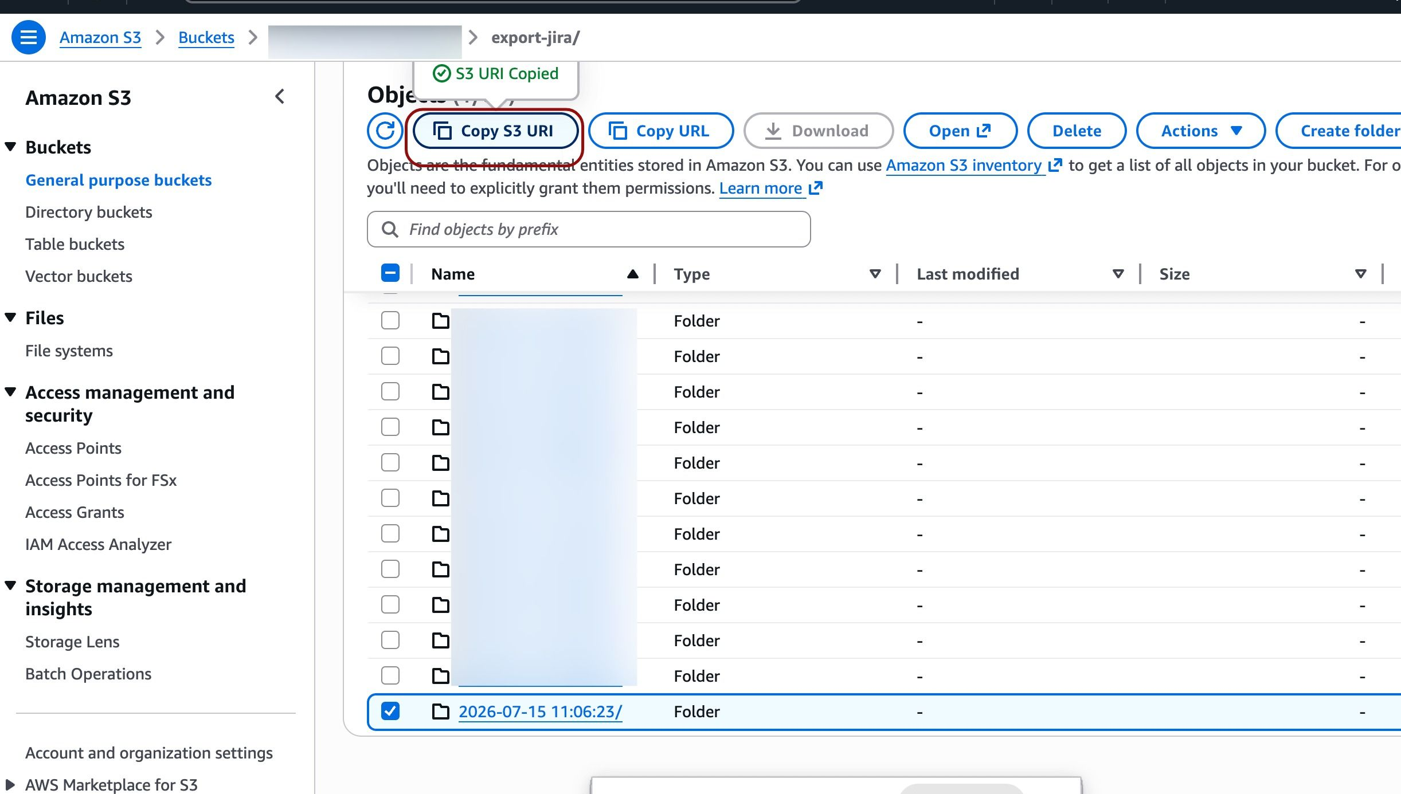Toggle the select-all objects checkbox

click(390, 273)
